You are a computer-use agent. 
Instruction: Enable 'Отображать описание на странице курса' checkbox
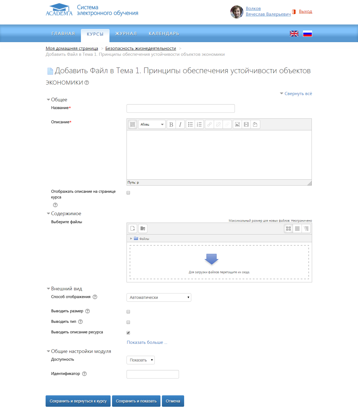point(128,193)
